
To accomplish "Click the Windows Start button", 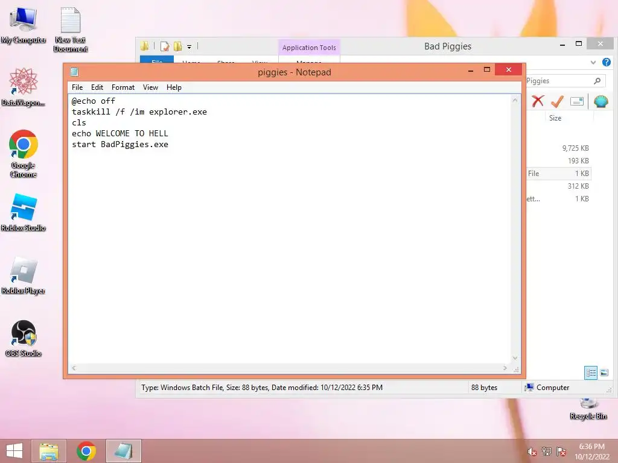I will (x=14, y=451).
